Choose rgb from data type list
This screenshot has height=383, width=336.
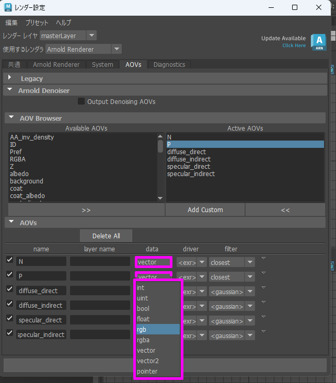click(x=158, y=330)
